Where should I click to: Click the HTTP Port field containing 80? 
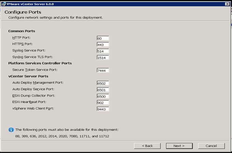coord(103,38)
